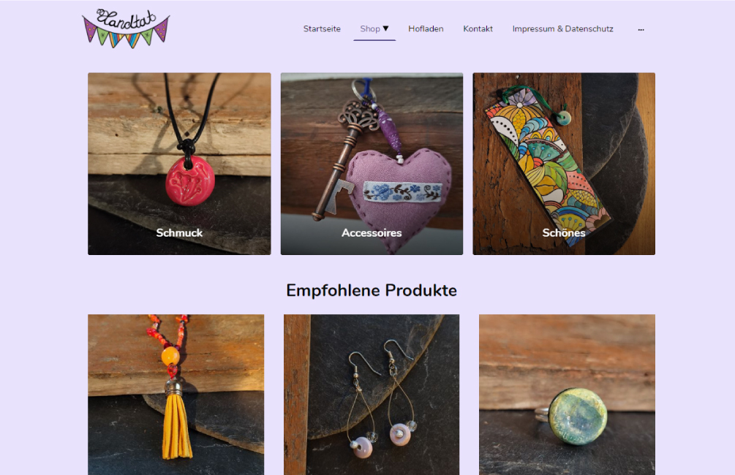Click the Handtat bunting logo
735x475 pixels.
point(126,28)
